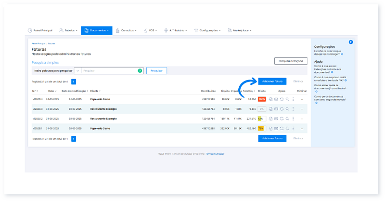Click top Adicionar Fatura button
Image resolution: width=385 pixels, height=201 pixels.
(x=273, y=81)
